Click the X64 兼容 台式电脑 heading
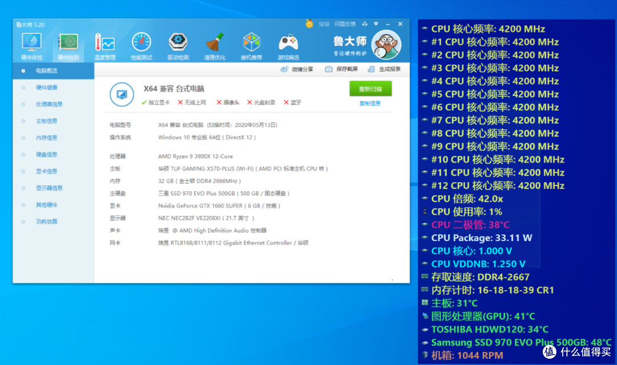The height and width of the screenshot is (365, 617). [174, 89]
